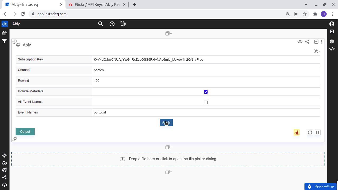Toggle the brightness theme icon in sidebar

(x=4, y=156)
